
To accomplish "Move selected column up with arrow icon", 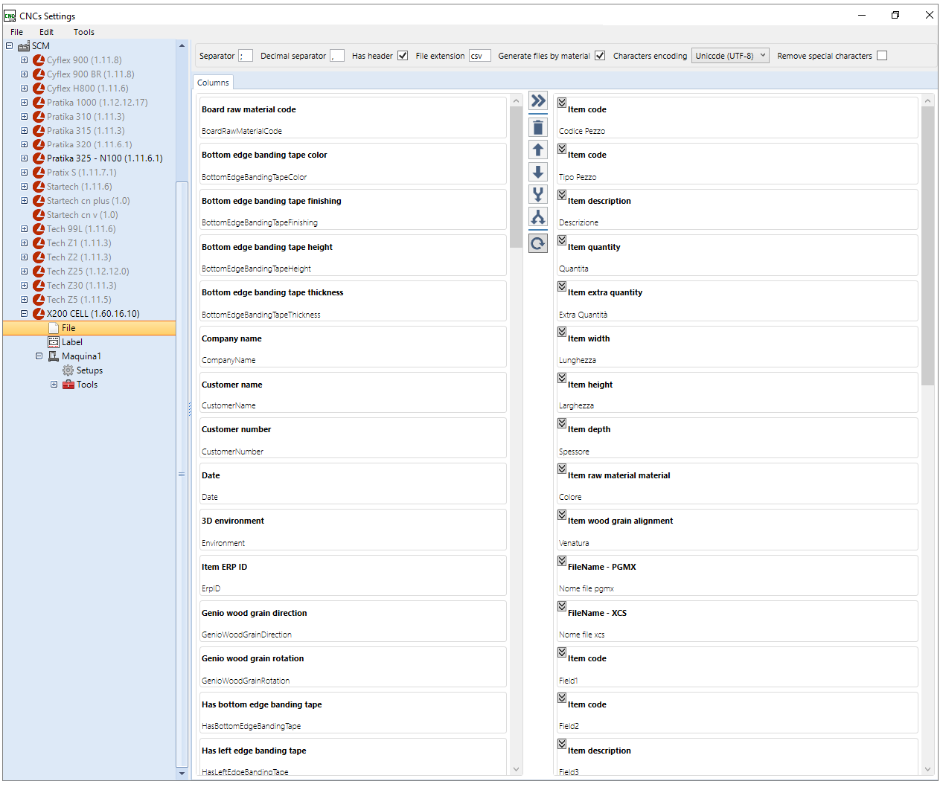I will [538, 150].
